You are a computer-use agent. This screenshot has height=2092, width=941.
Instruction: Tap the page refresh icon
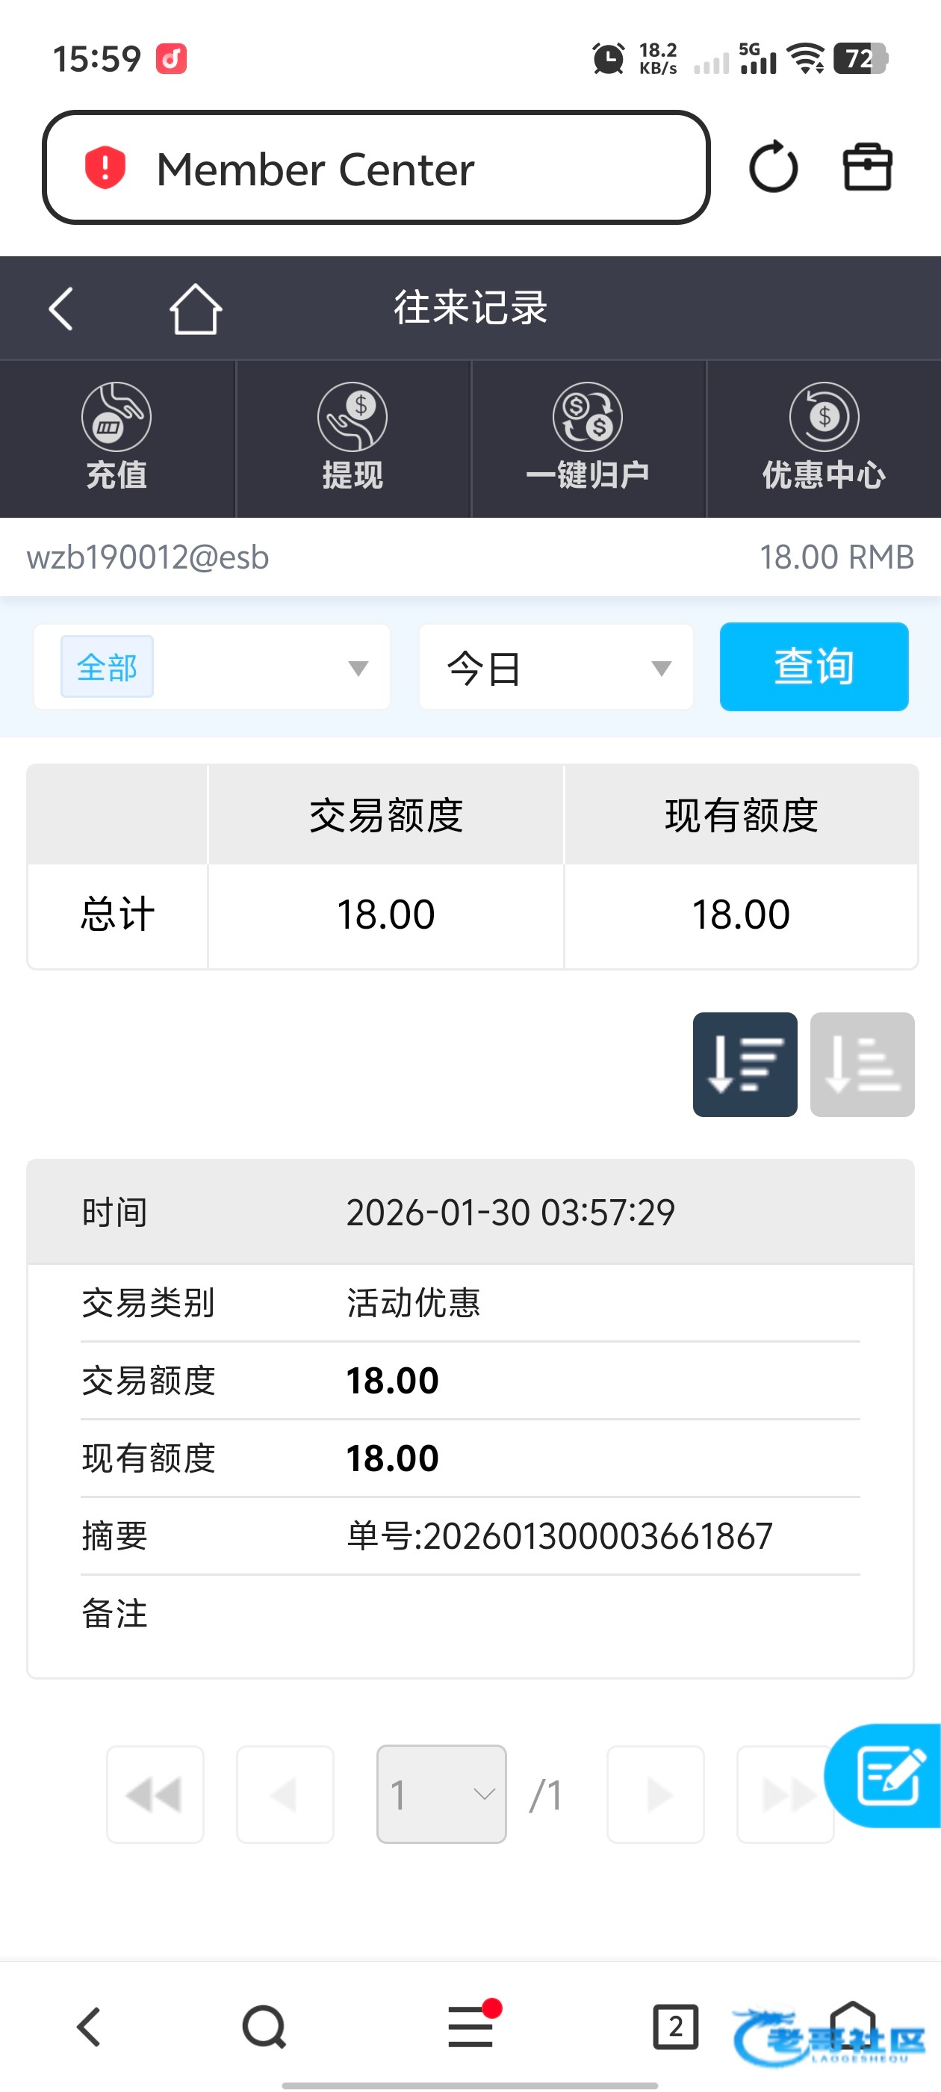(772, 168)
